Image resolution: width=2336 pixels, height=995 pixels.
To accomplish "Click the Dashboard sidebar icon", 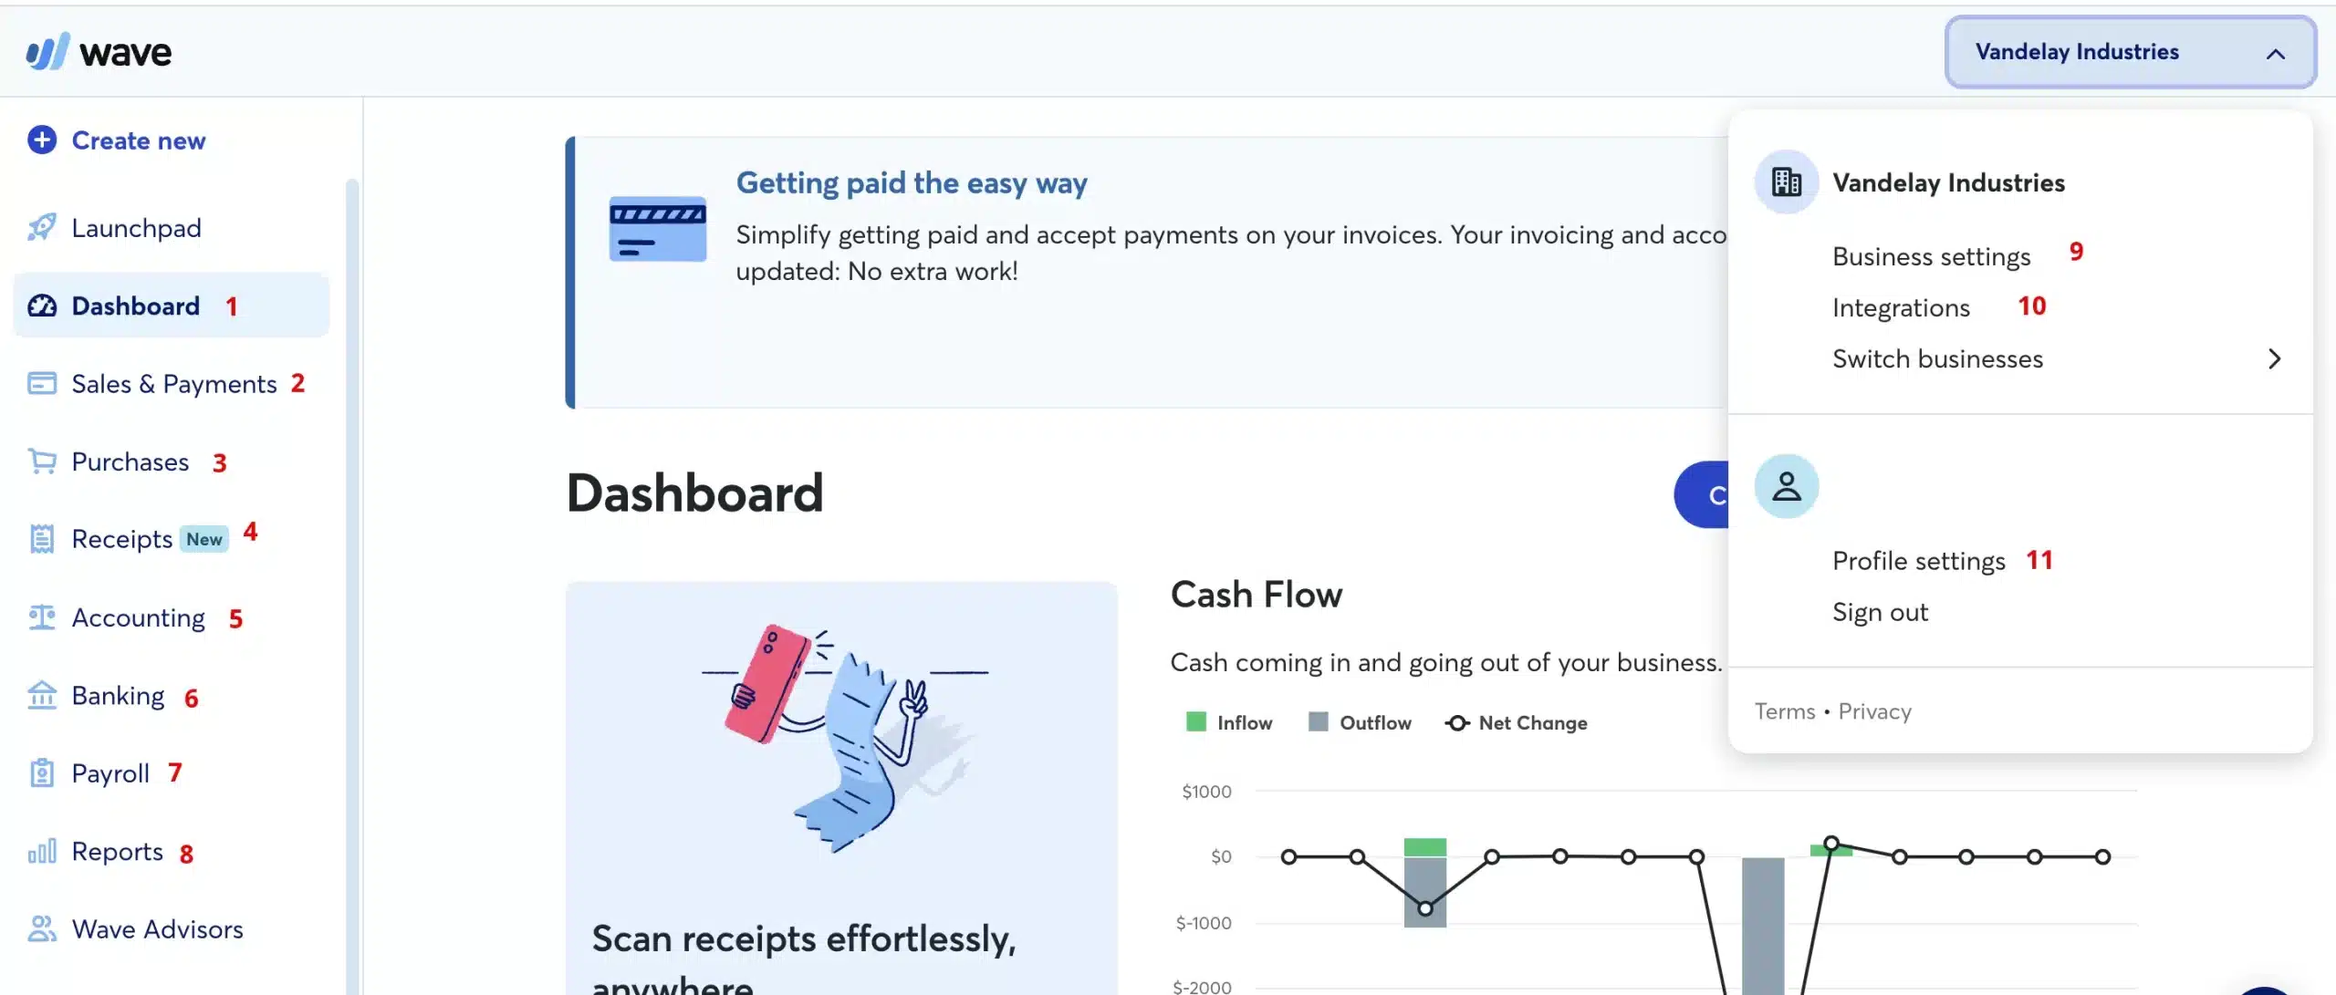I will coord(42,306).
